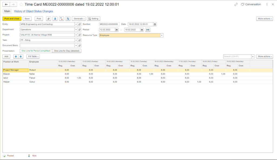Open attached files via paperclip icon
This screenshot has width=277, height=160.
(49, 19)
